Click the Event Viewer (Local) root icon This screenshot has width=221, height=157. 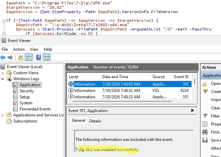click(x=3, y=67)
